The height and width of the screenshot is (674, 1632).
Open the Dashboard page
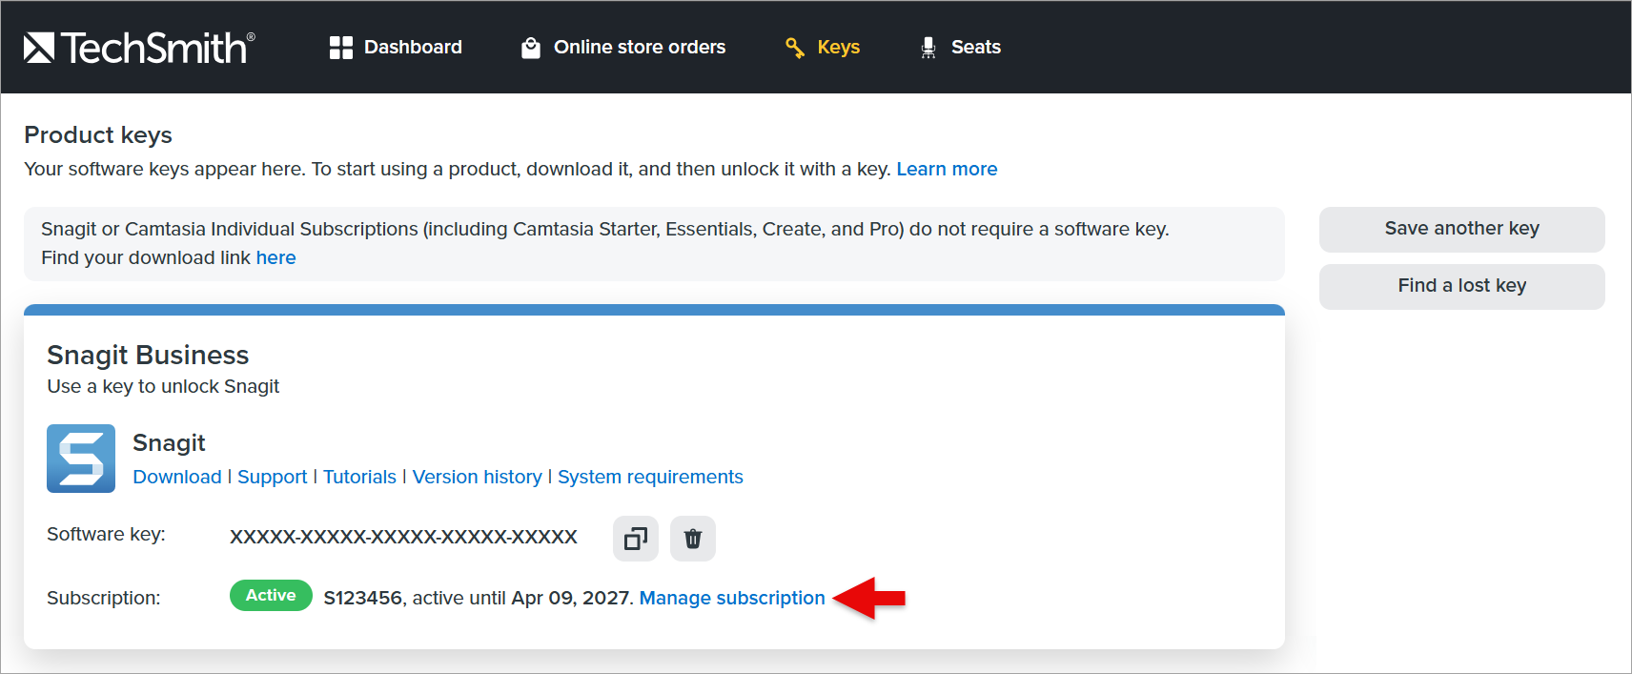coord(396,47)
